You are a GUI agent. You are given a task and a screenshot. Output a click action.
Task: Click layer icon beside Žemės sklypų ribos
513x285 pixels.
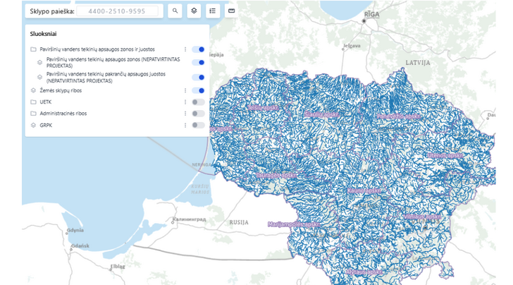pyautogui.click(x=33, y=90)
